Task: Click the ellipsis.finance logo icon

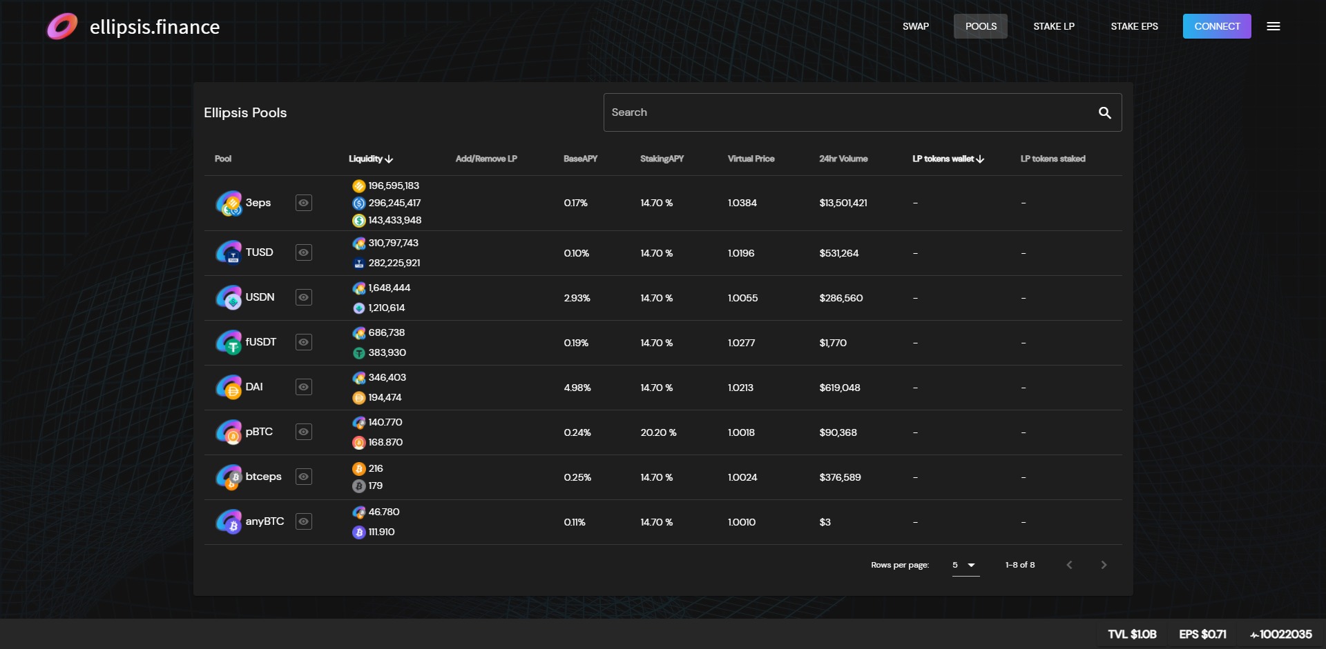Action: [62, 27]
